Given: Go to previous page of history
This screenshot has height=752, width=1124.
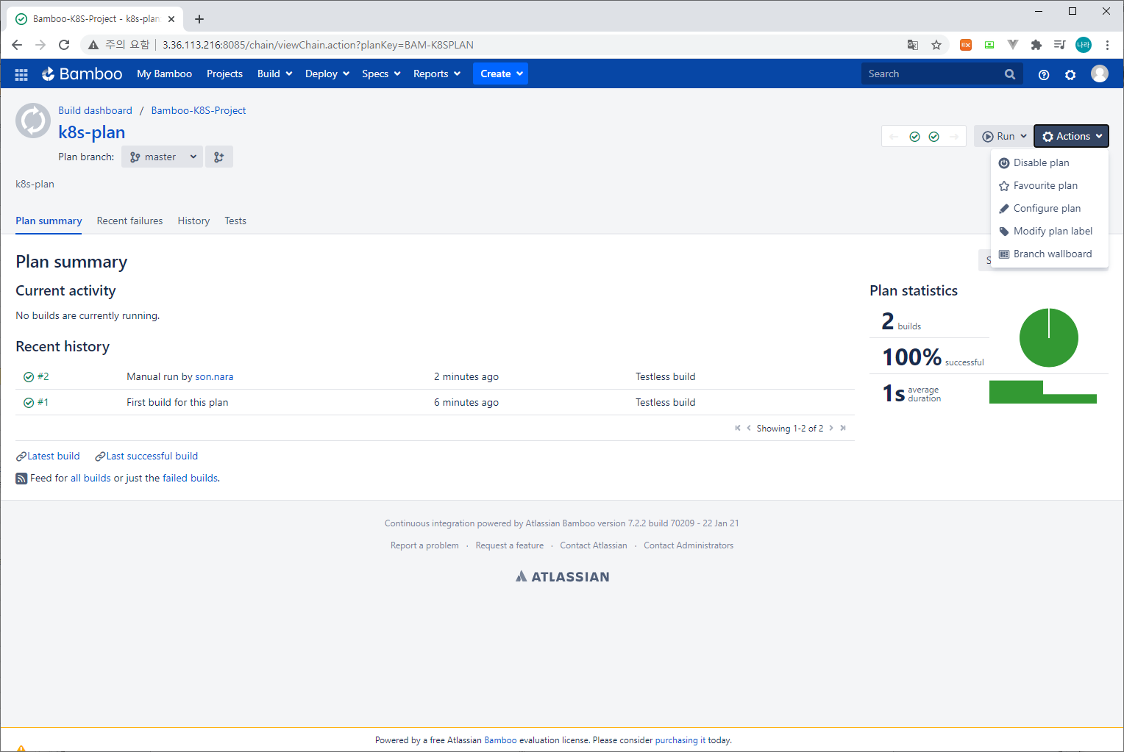Looking at the screenshot, I should [749, 428].
